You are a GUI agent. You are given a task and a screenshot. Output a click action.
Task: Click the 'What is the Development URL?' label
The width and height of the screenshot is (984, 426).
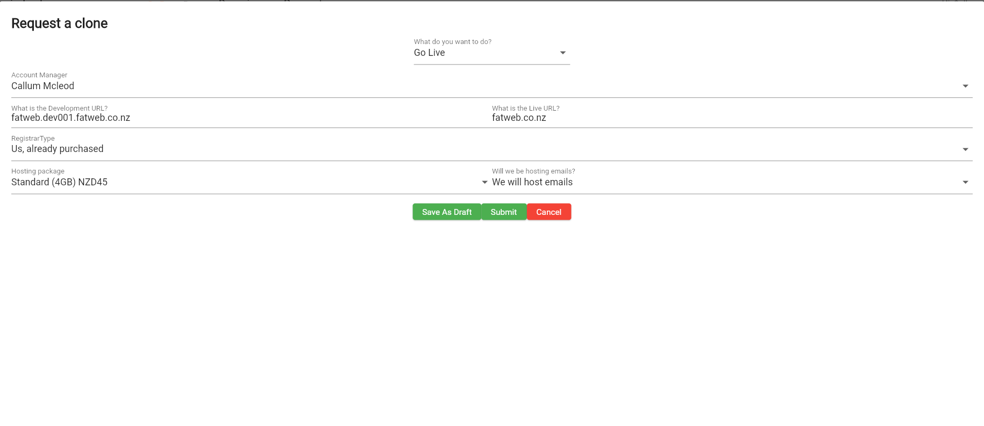tap(60, 109)
